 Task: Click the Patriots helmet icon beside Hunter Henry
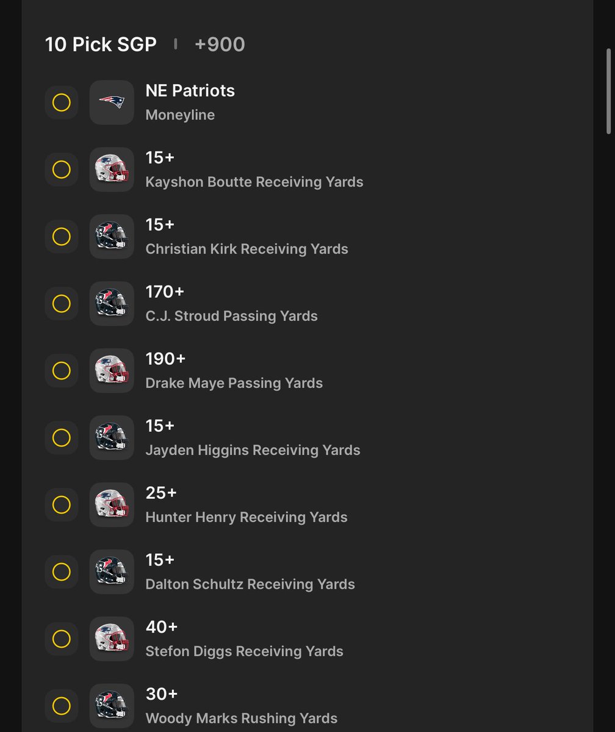point(112,505)
